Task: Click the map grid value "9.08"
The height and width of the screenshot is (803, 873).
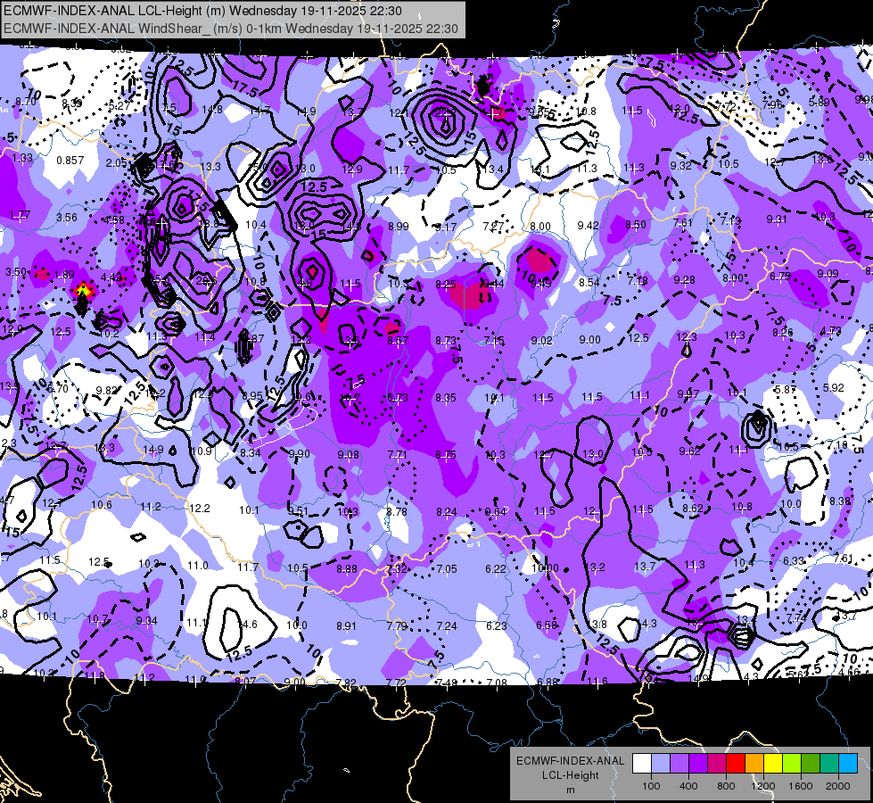Action: (349, 455)
